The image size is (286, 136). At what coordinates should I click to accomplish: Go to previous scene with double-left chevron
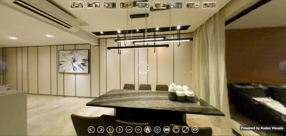91,130
